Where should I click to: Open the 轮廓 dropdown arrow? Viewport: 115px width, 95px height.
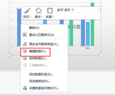point(53,16)
